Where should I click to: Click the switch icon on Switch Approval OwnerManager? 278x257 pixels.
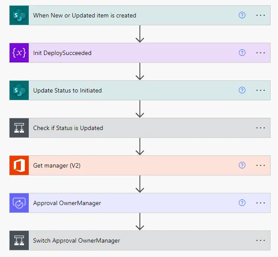click(x=19, y=240)
